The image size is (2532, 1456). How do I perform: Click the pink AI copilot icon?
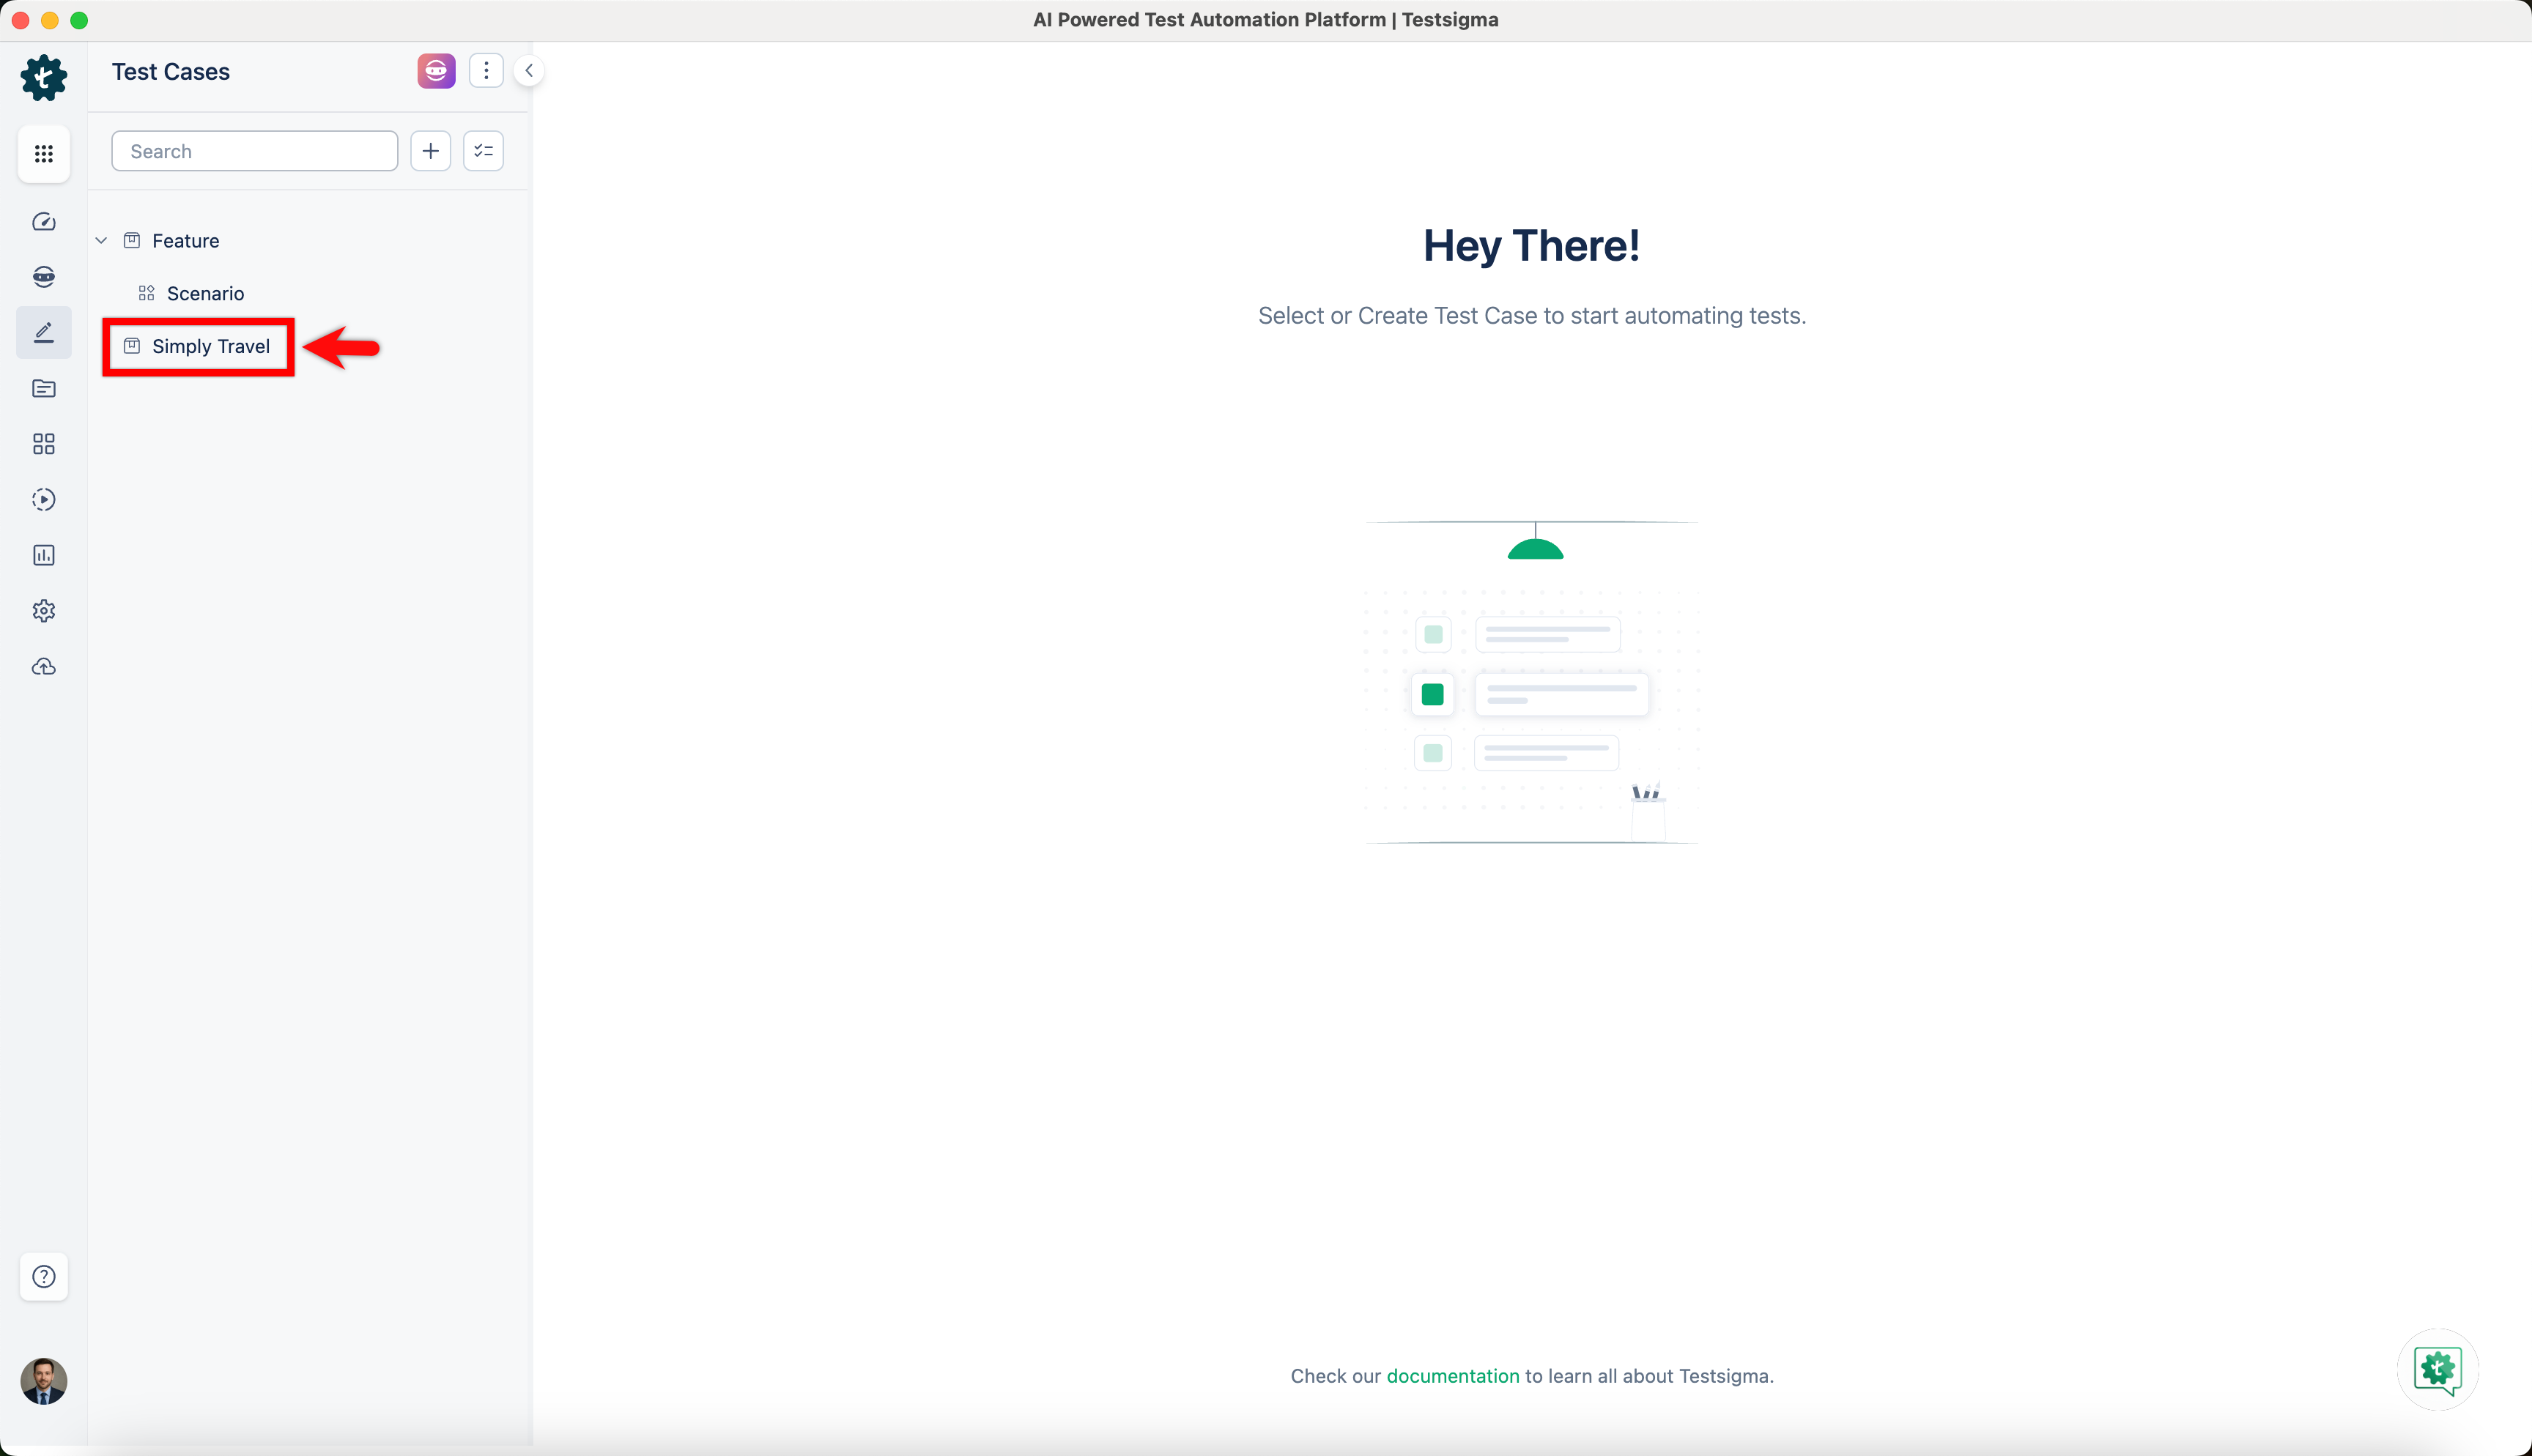point(436,71)
